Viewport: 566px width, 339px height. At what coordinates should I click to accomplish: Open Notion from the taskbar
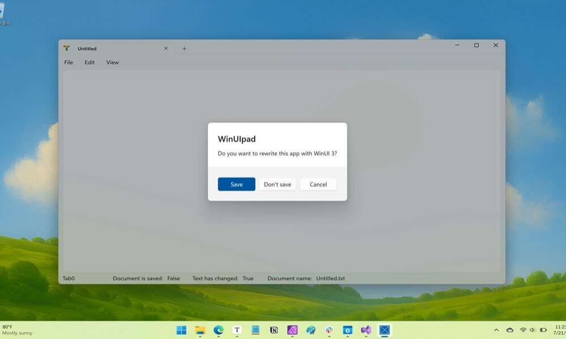(x=274, y=329)
